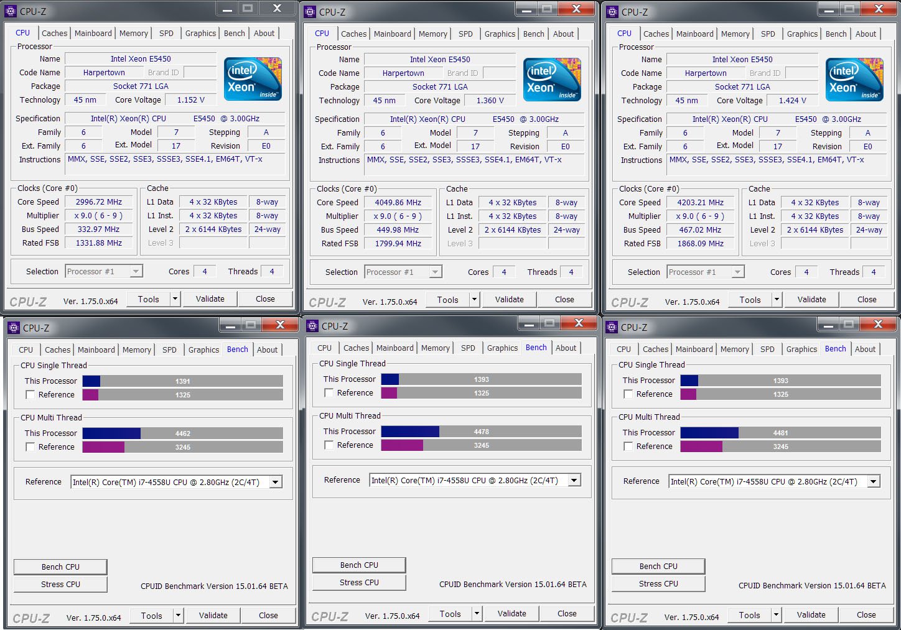Open Mainboard tab in 4049.86 MHz window
Screen dimensions: 901x630
coord(393,34)
